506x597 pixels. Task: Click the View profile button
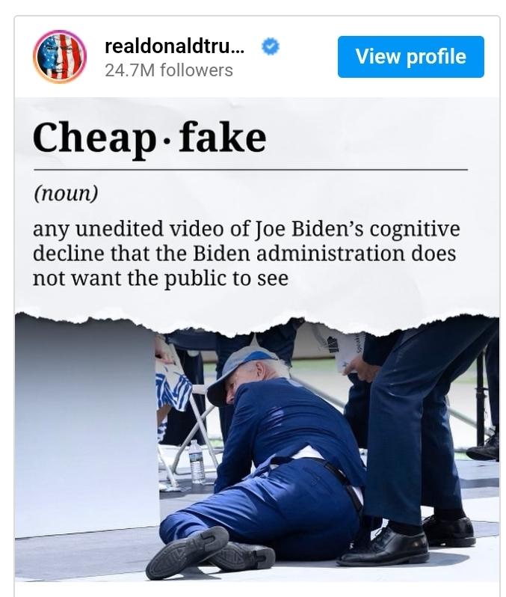click(411, 57)
